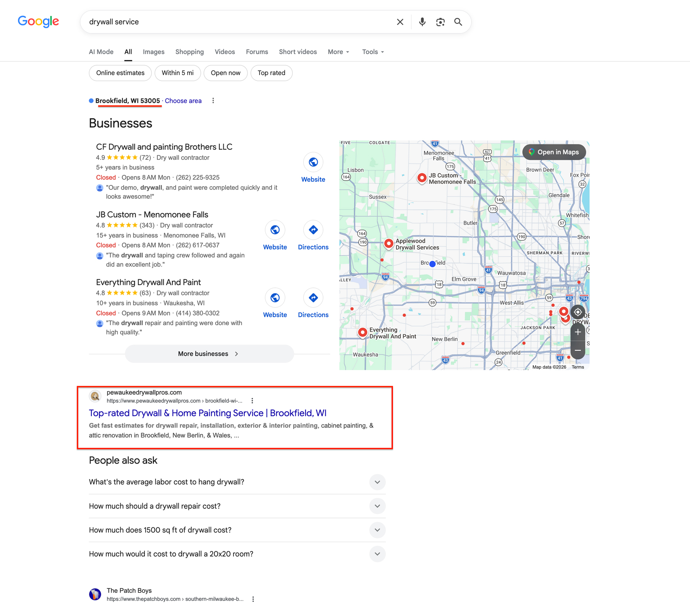
Task: Click the Google logo
Action: 38,22
